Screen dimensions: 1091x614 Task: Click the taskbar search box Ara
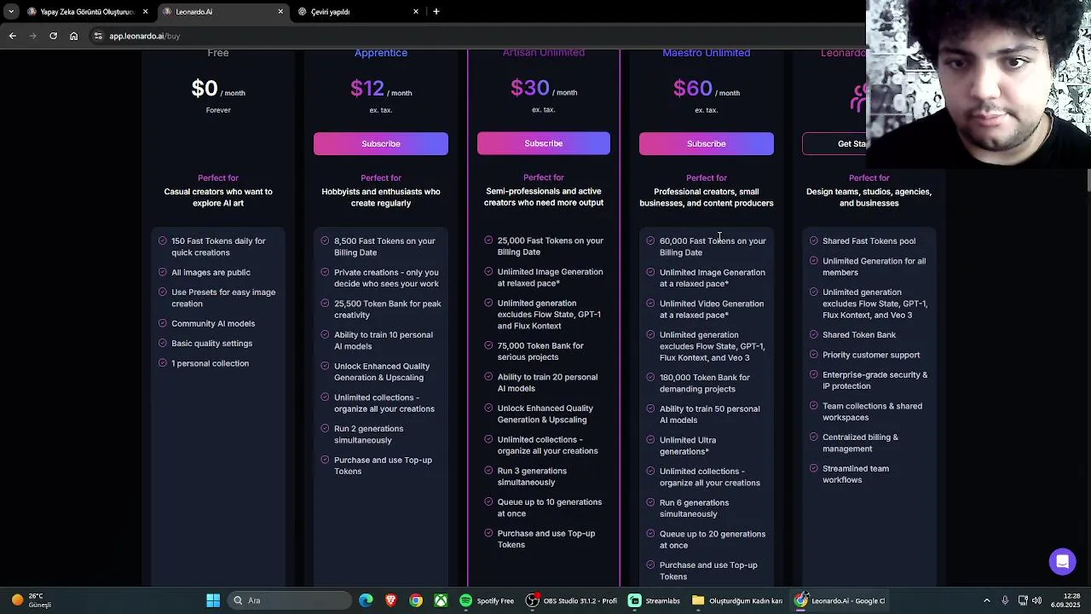tap(290, 600)
